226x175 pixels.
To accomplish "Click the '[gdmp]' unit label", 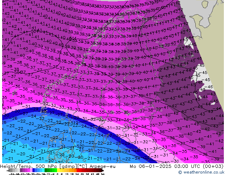I will [x=68, y=166].
